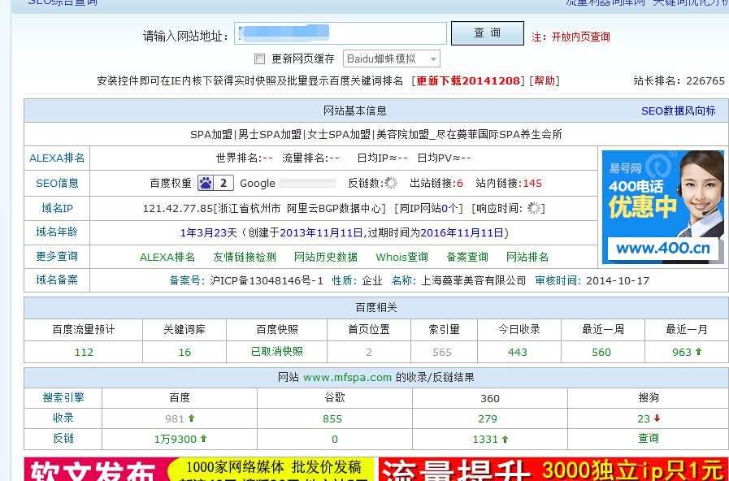Viewport: 729px width, 481px height.
Task: Open the 网站历史数据 link
Action: pos(325,257)
